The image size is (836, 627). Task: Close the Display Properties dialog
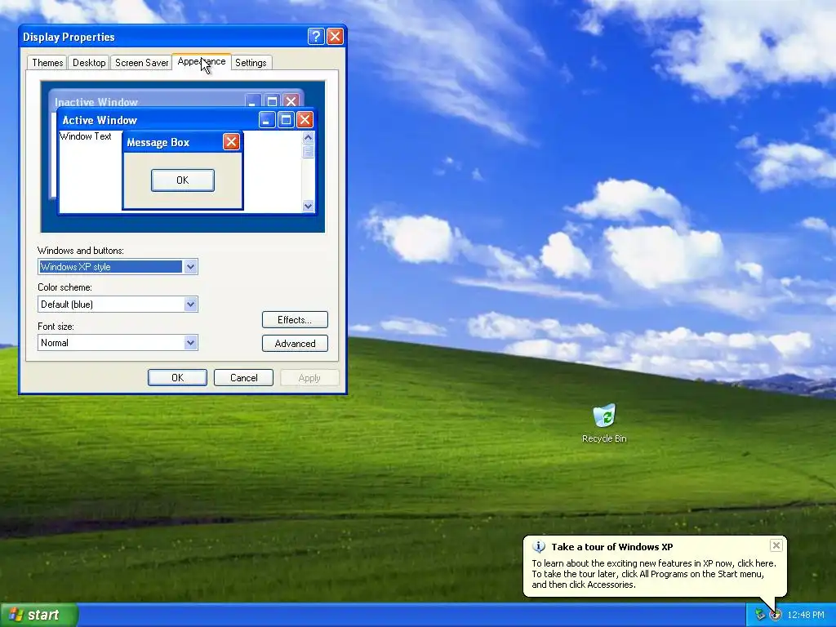(x=335, y=36)
